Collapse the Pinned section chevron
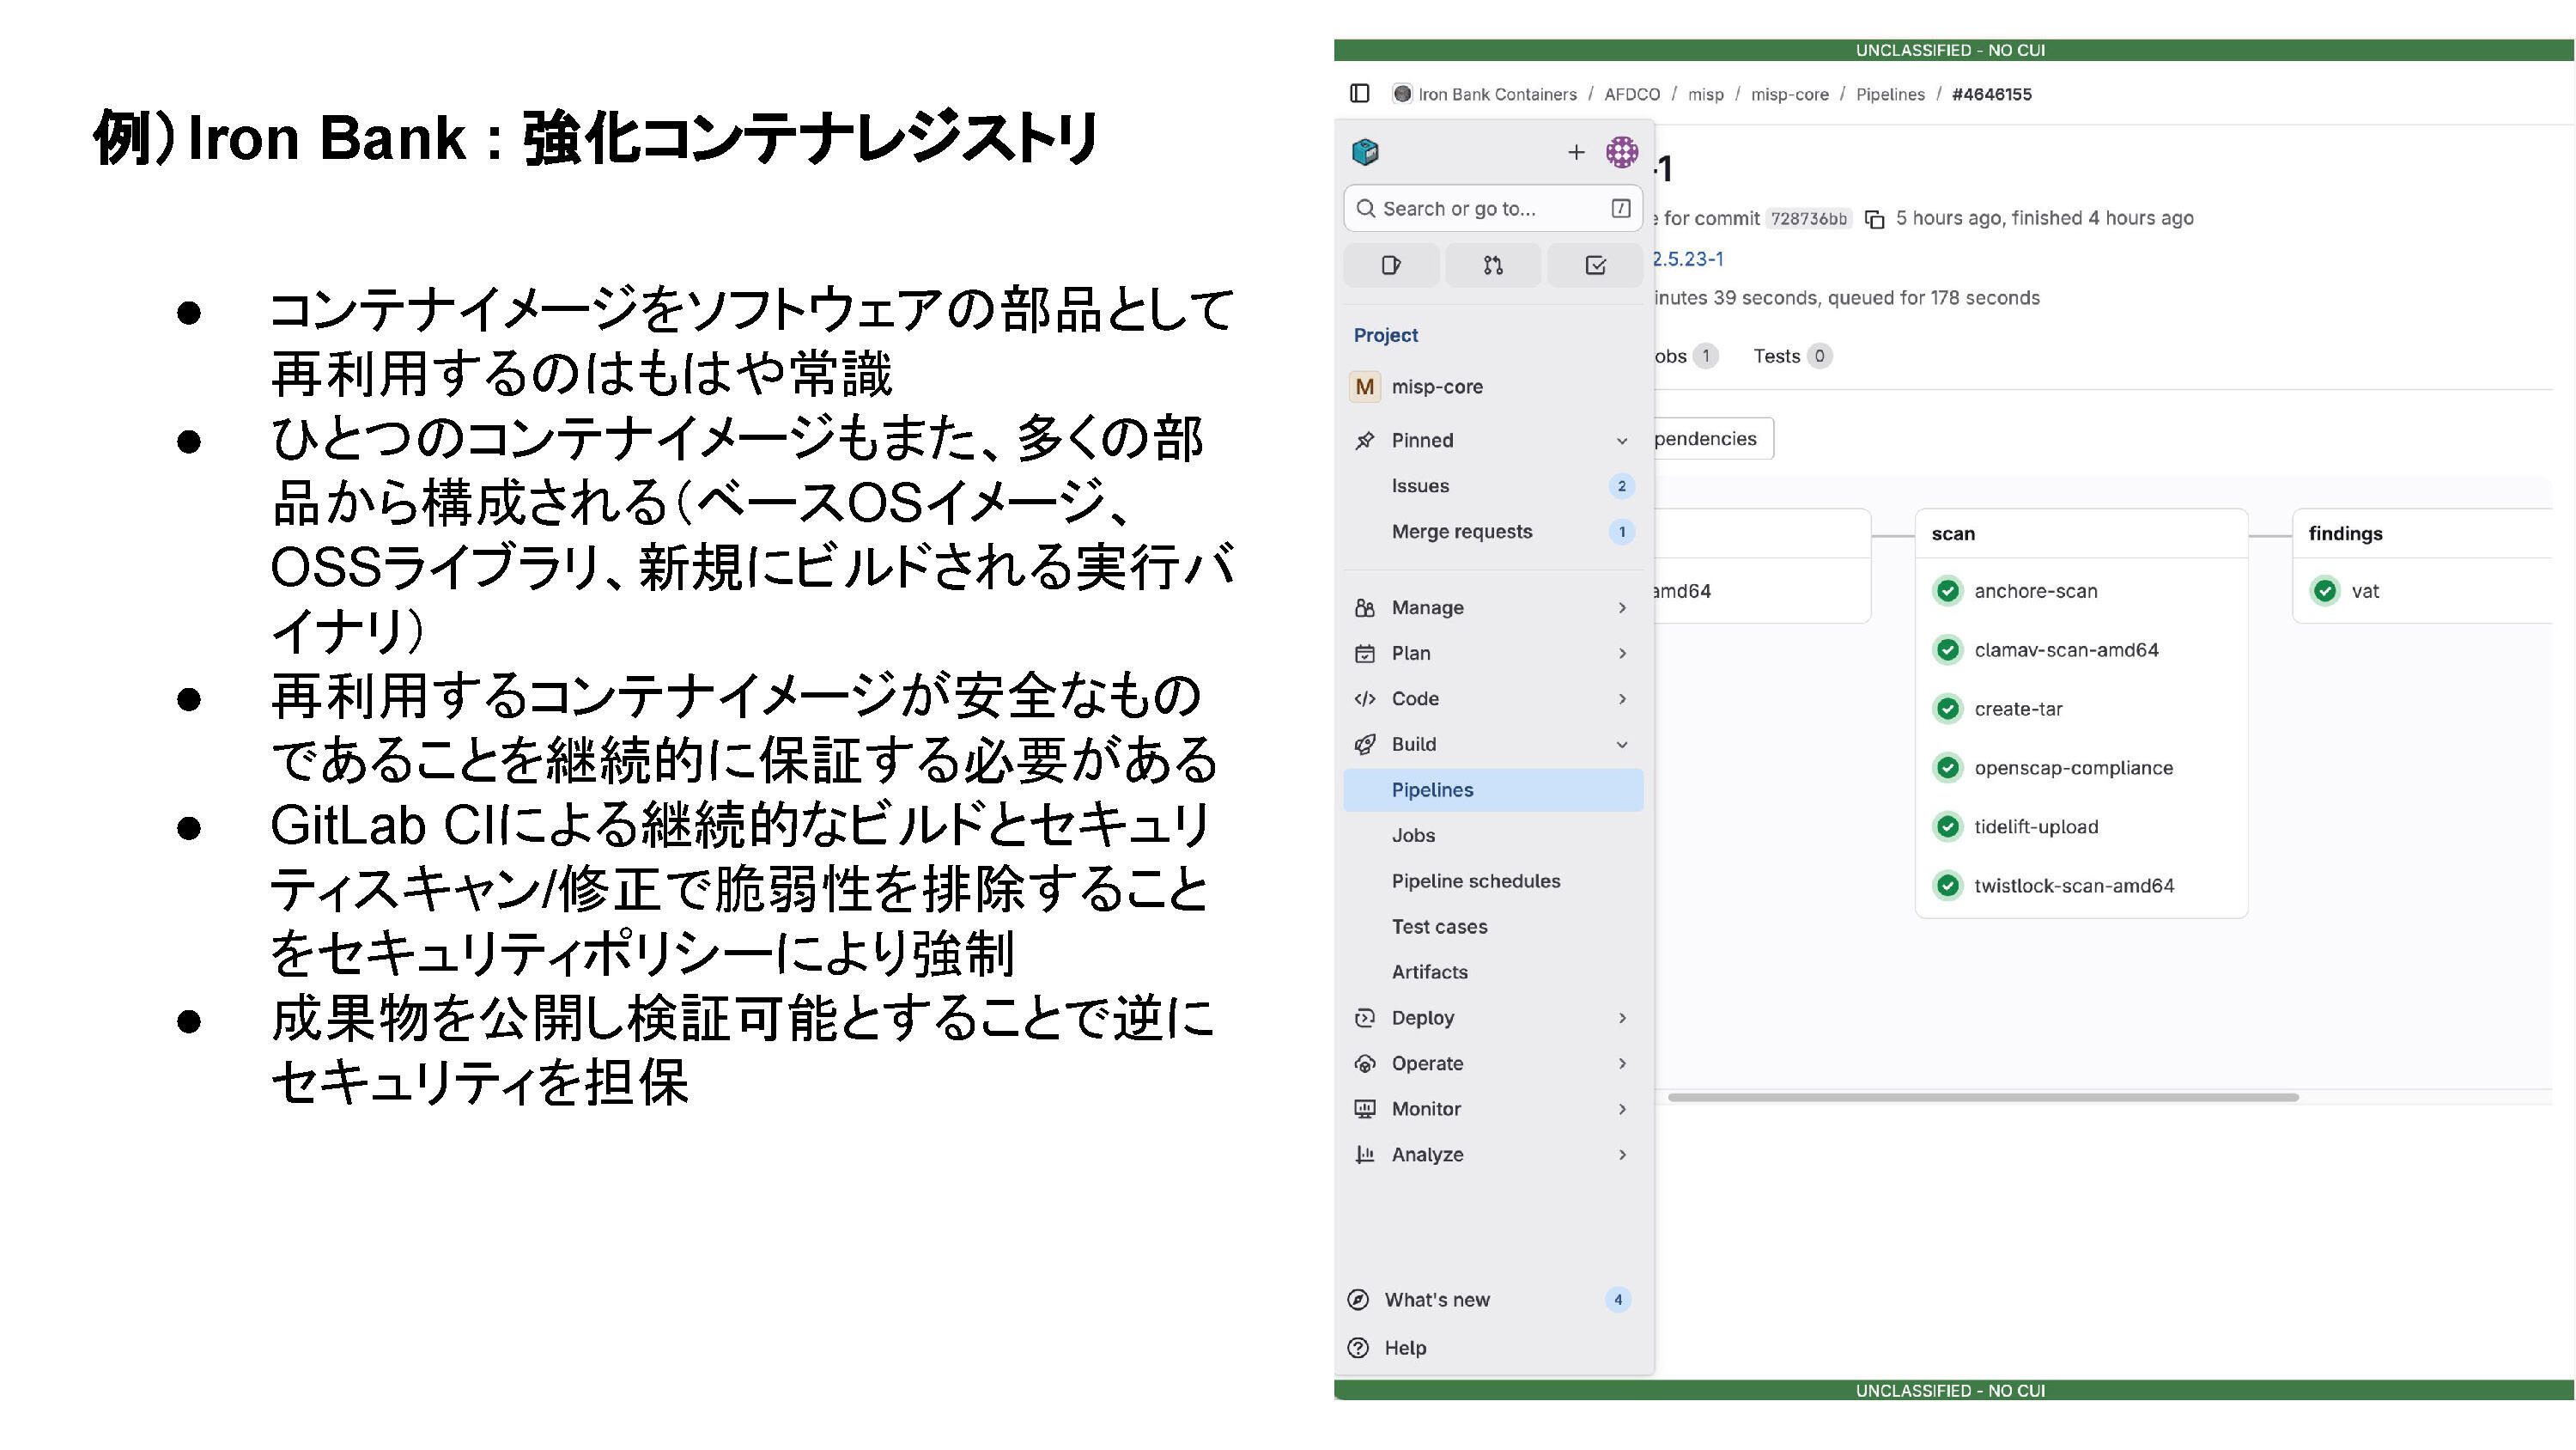 click(1621, 441)
